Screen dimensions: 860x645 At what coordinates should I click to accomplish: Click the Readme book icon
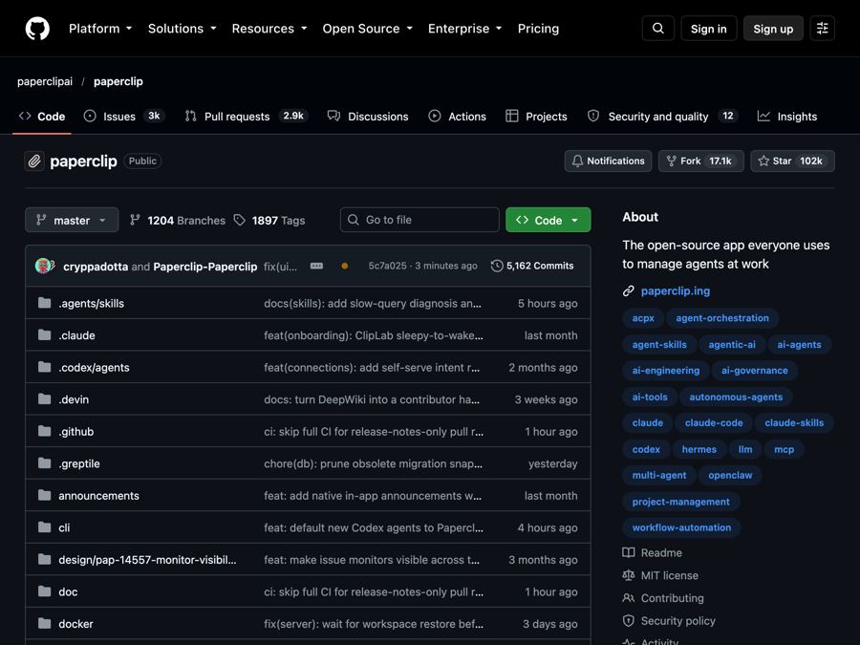(629, 553)
